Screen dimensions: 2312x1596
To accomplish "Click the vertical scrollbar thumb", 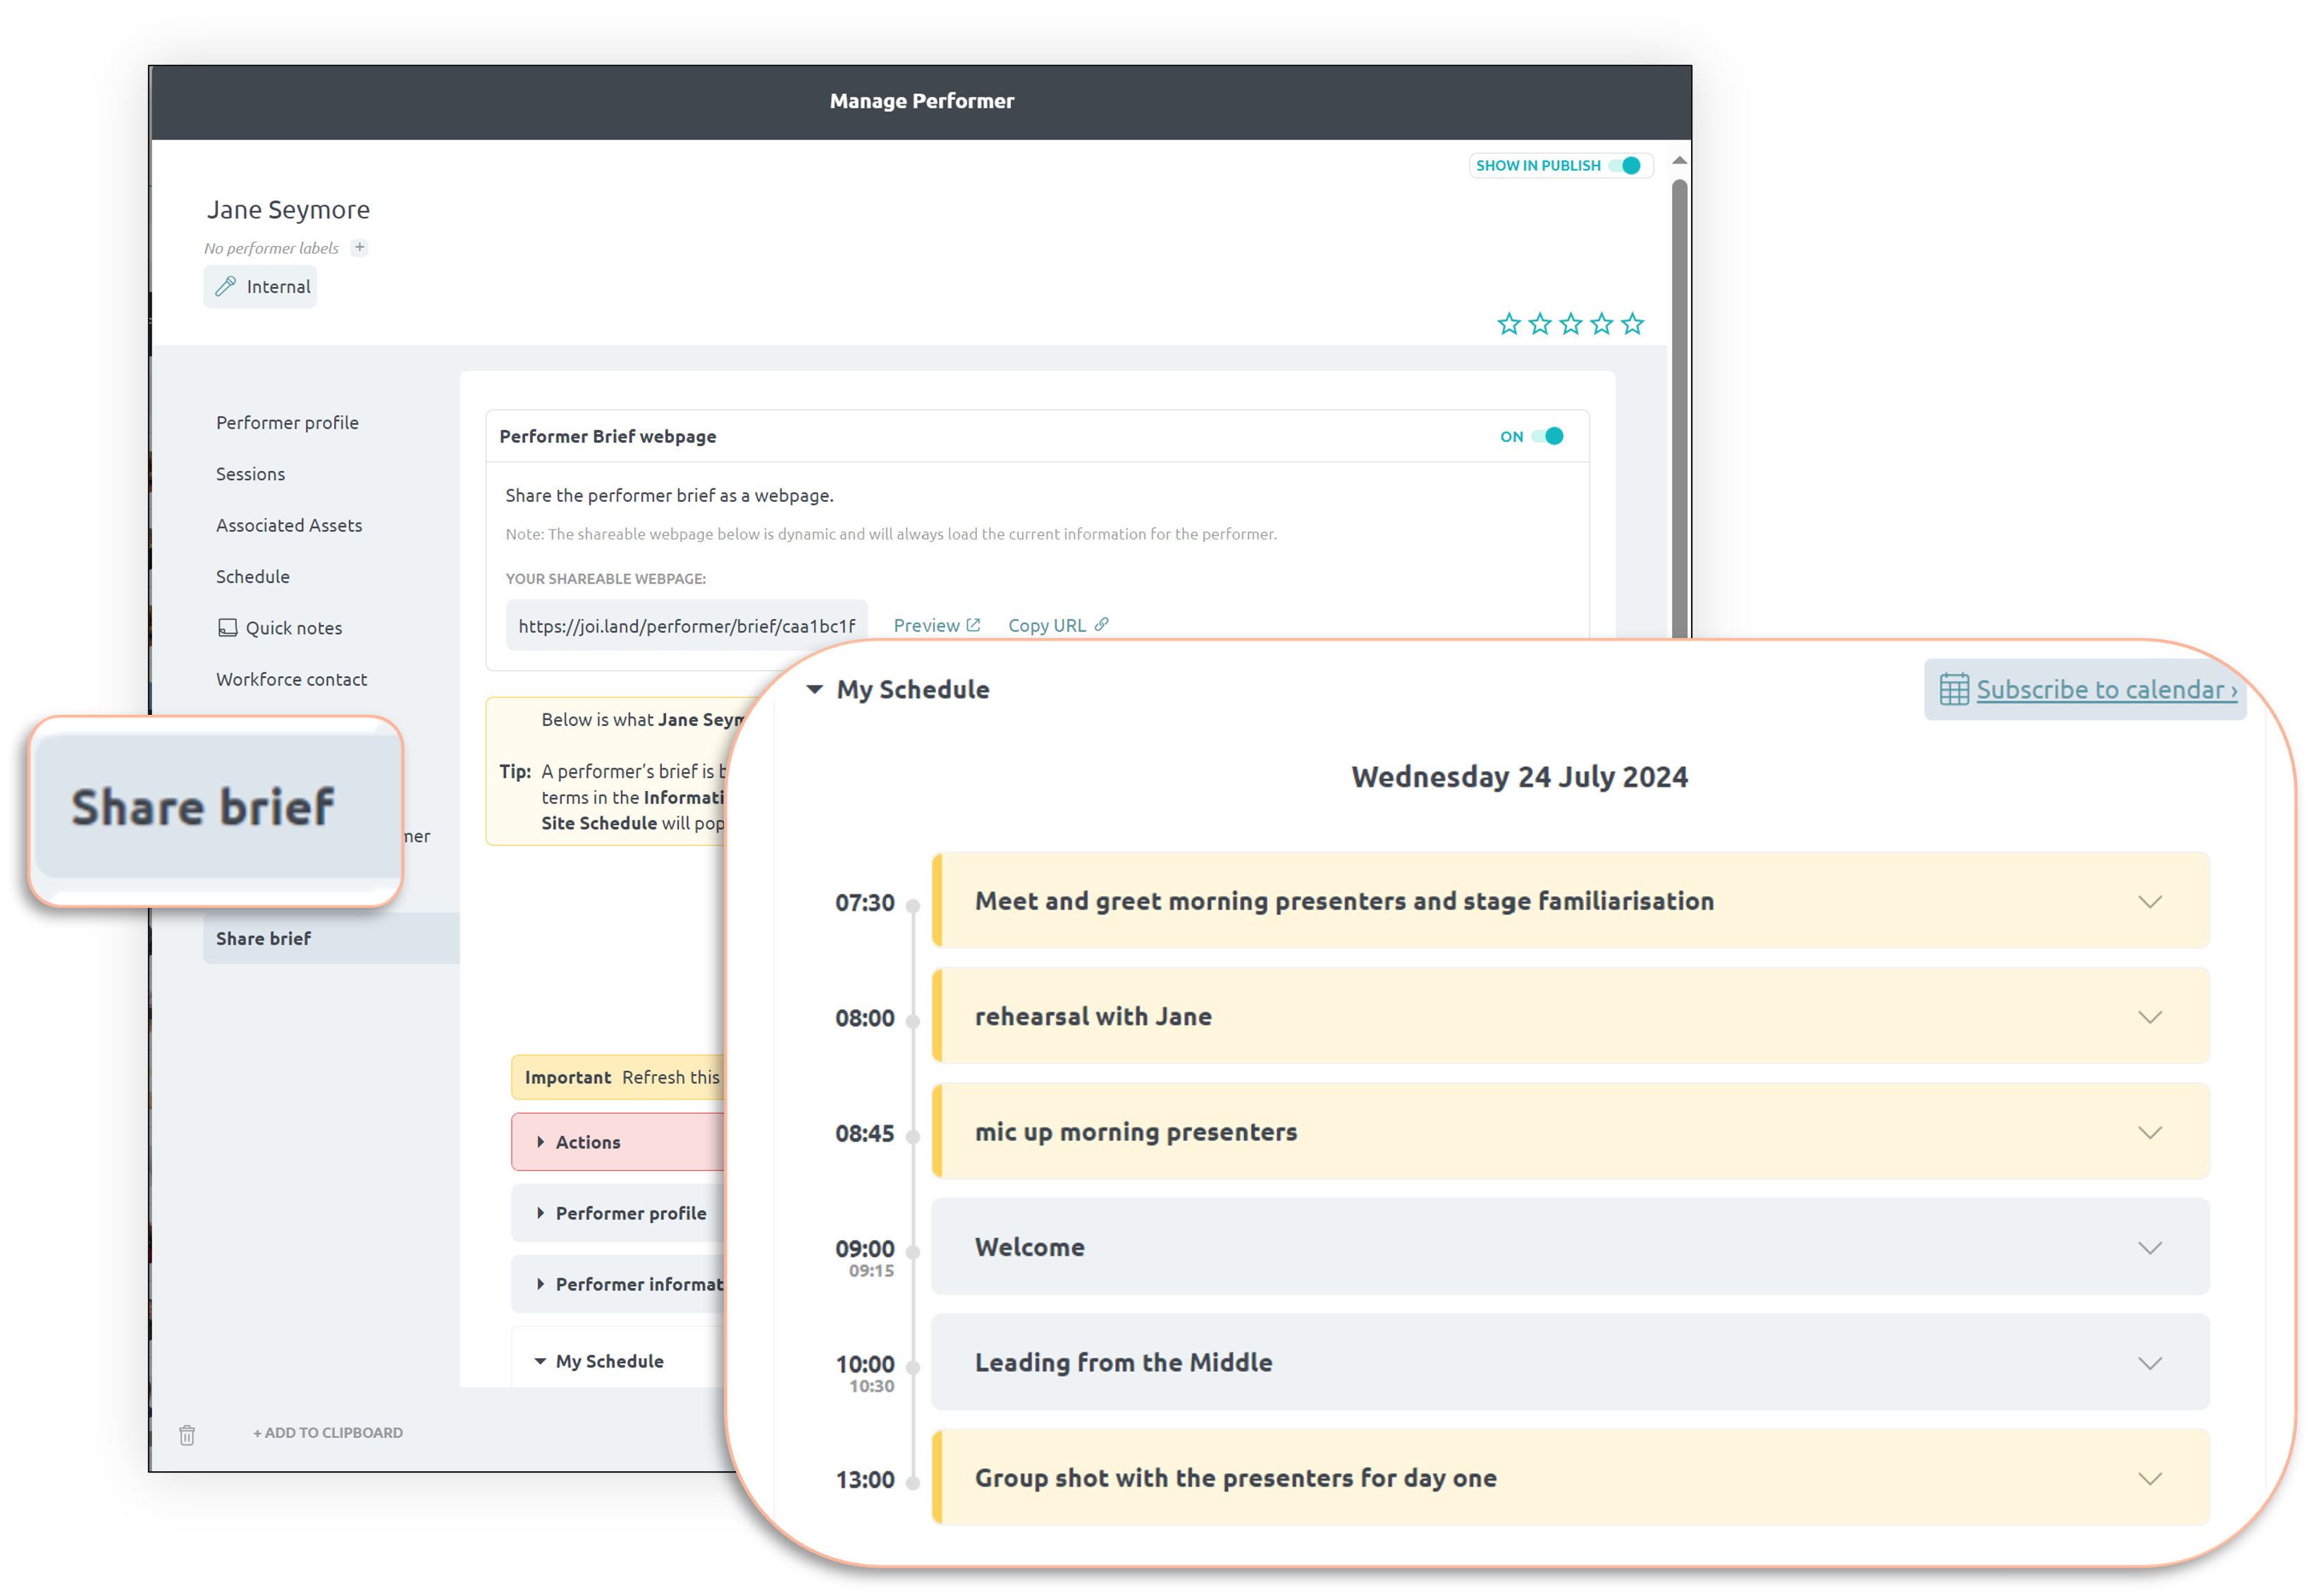I will click(1680, 408).
